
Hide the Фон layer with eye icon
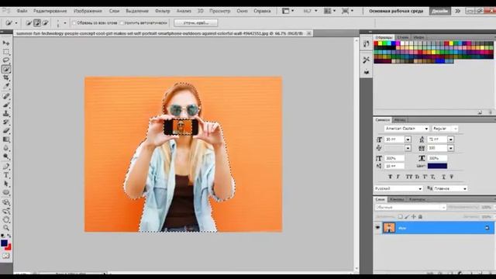[x=377, y=228]
